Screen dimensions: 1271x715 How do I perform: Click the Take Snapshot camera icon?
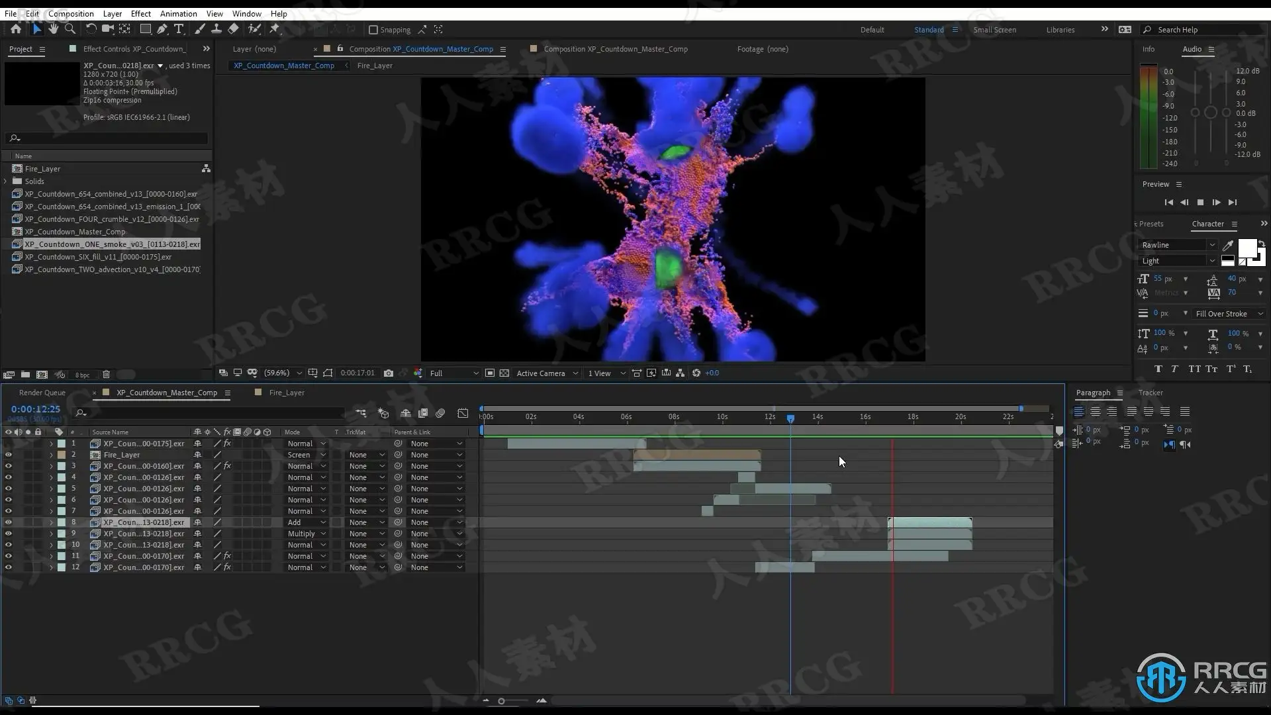click(389, 373)
